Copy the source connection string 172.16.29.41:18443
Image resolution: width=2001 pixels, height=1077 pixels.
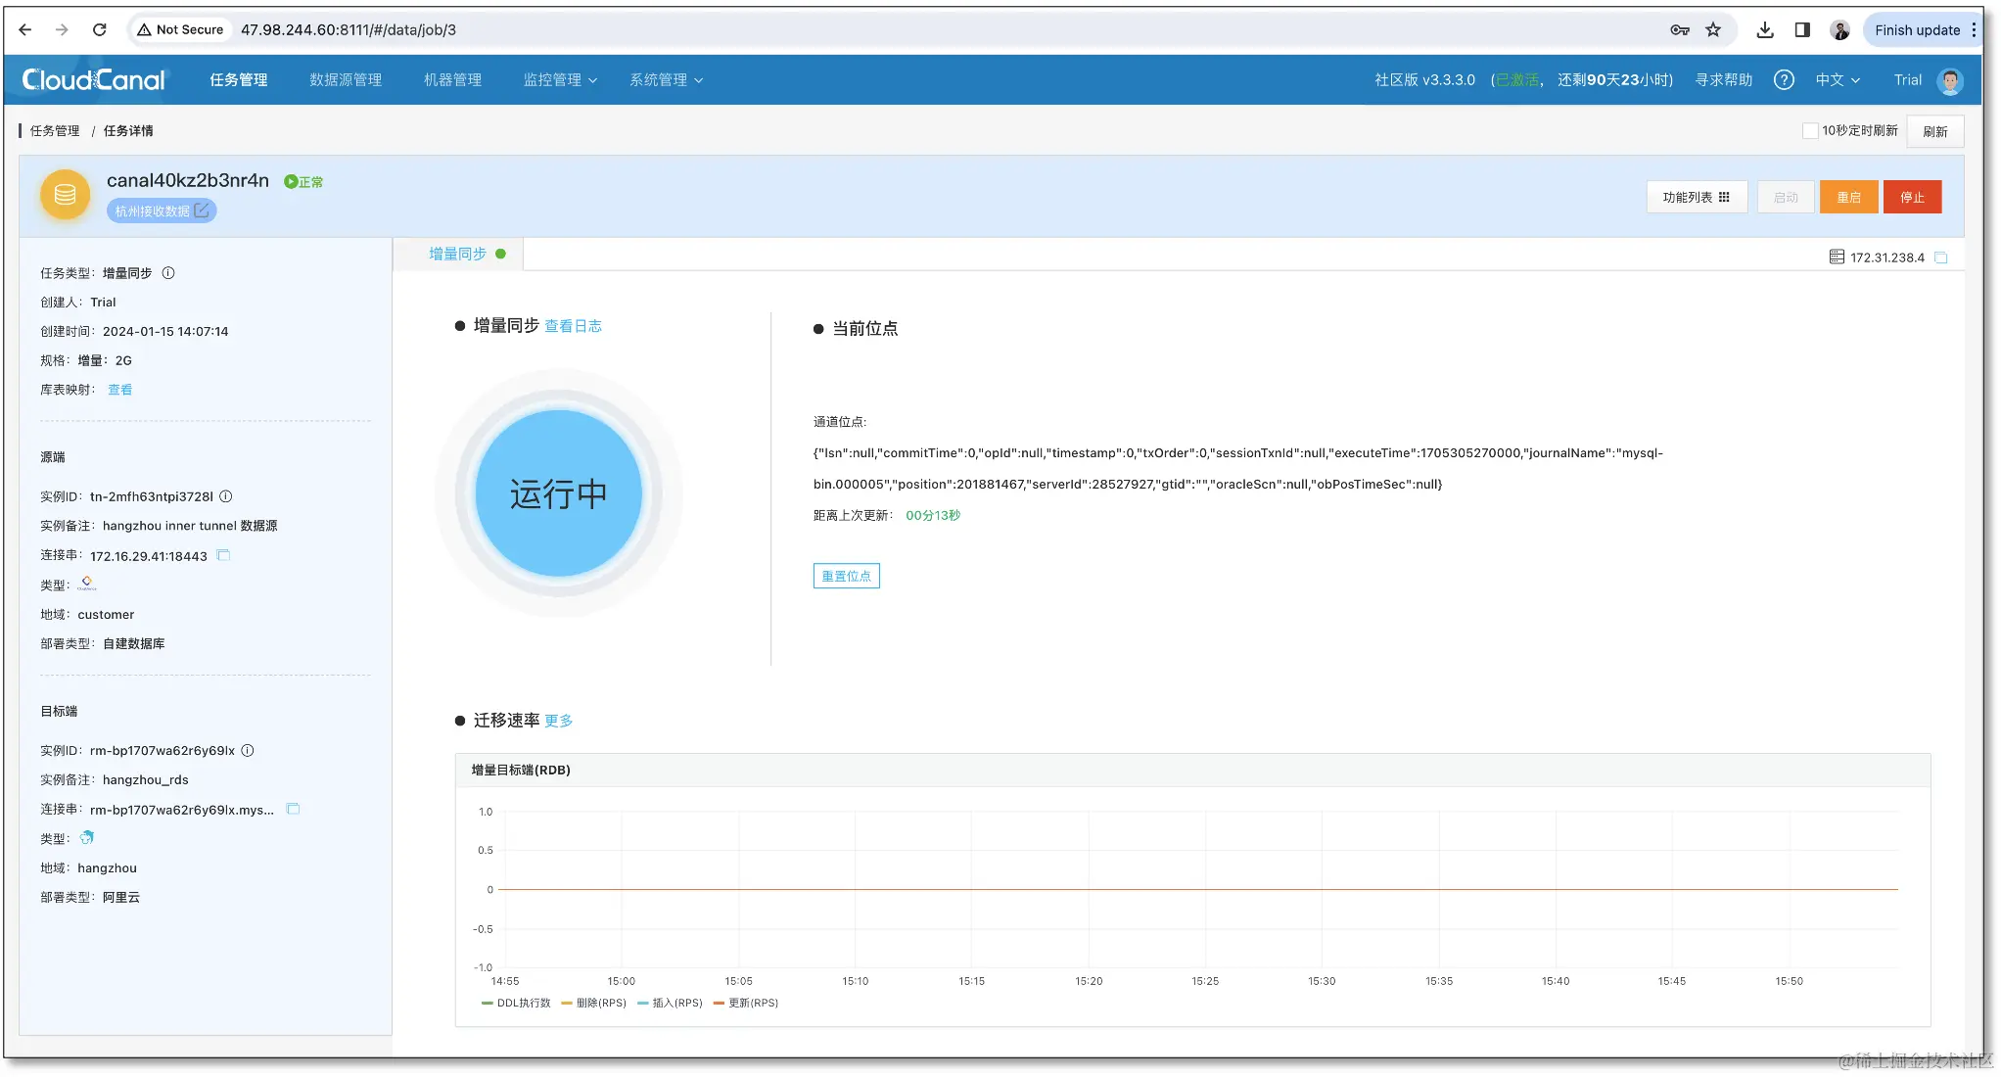[223, 555]
